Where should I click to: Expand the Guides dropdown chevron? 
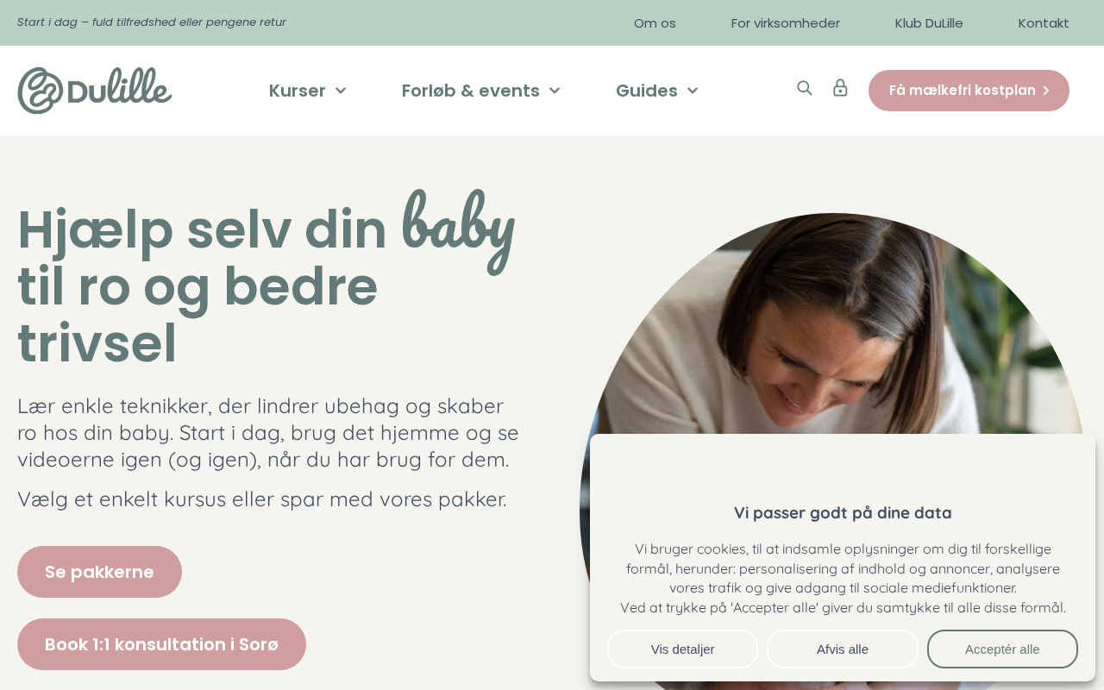[x=693, y=91]
